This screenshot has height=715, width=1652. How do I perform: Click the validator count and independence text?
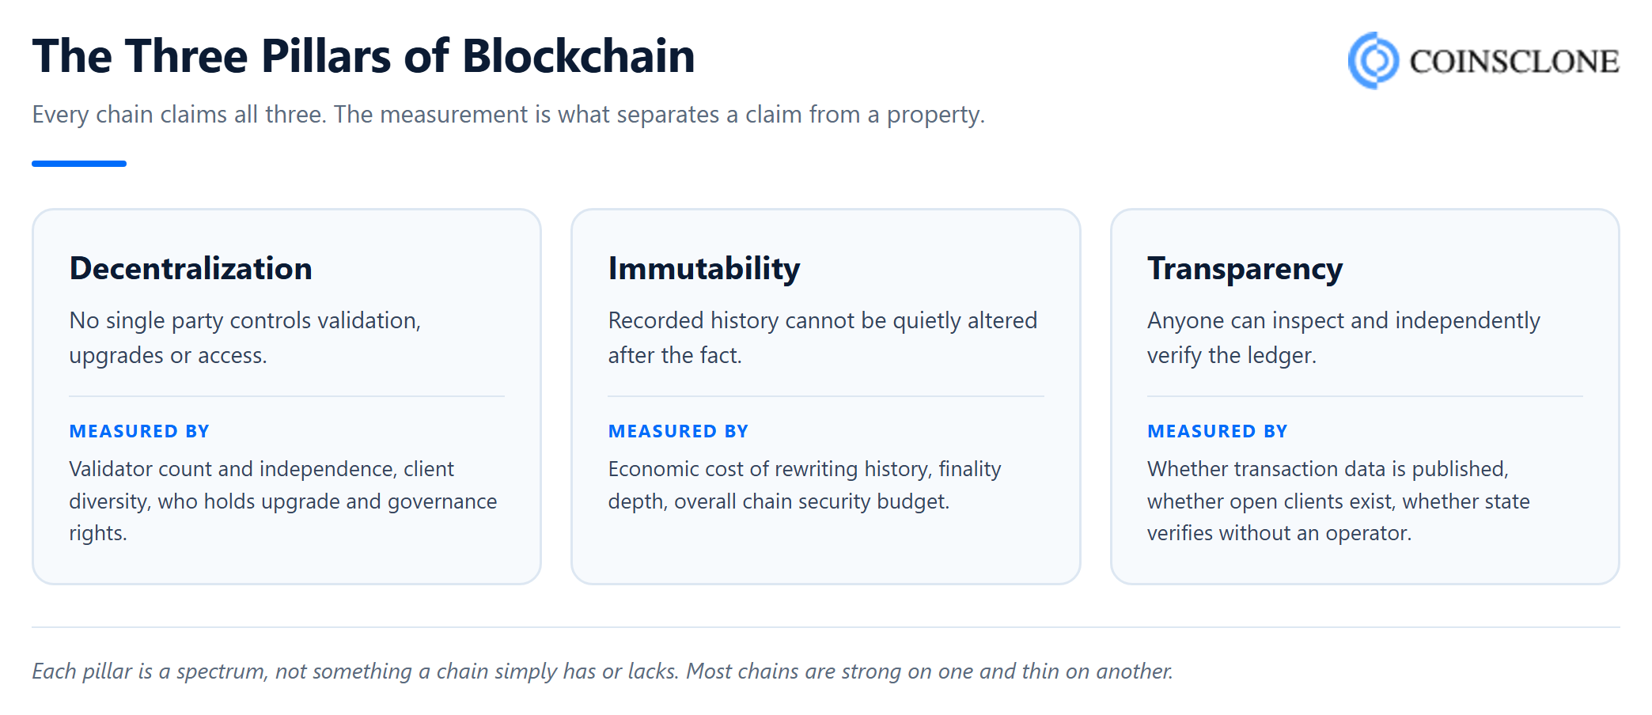[283, 501]
